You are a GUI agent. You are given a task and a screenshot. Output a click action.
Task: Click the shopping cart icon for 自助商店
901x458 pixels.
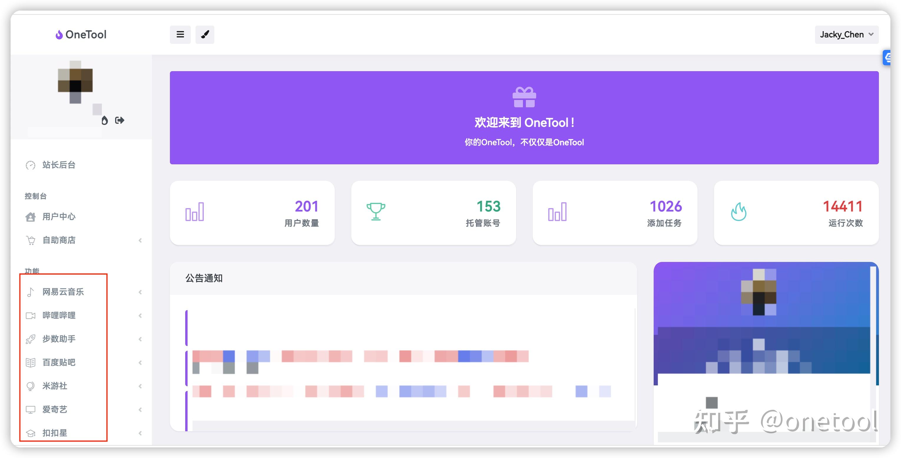pyautogui.click(x=30, y=240)
